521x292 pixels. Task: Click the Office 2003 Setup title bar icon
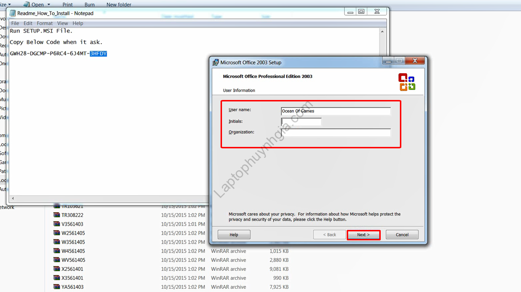pos(215,62)
